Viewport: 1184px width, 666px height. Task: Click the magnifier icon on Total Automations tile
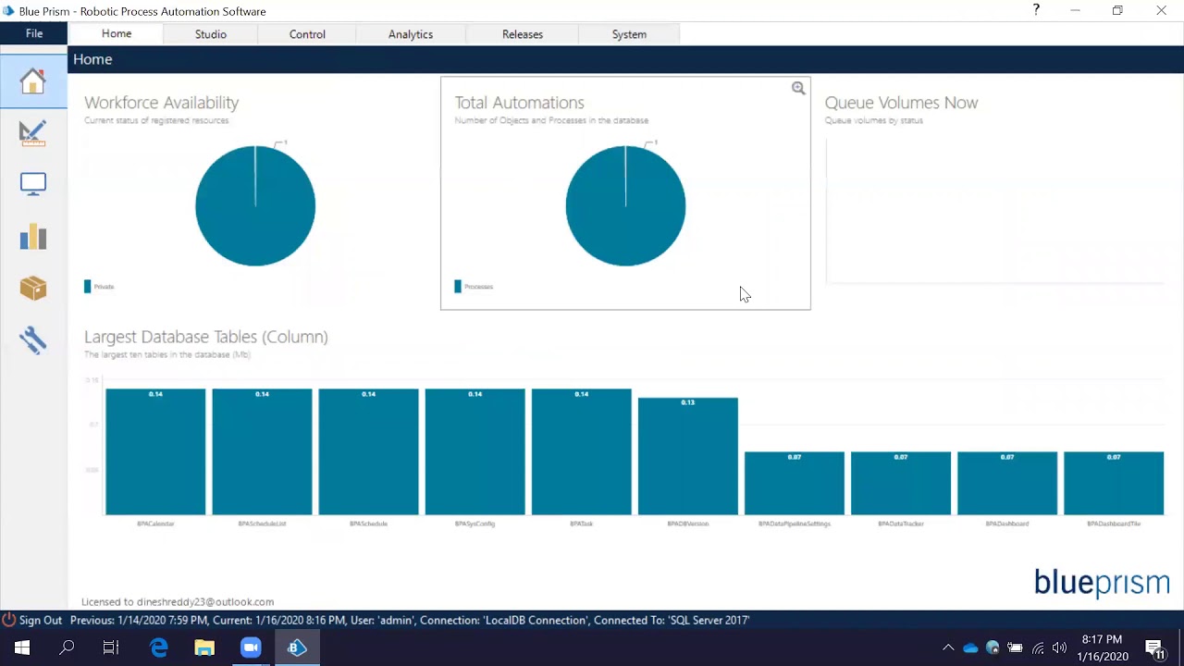pyautogui.click(x=798, y=89)
